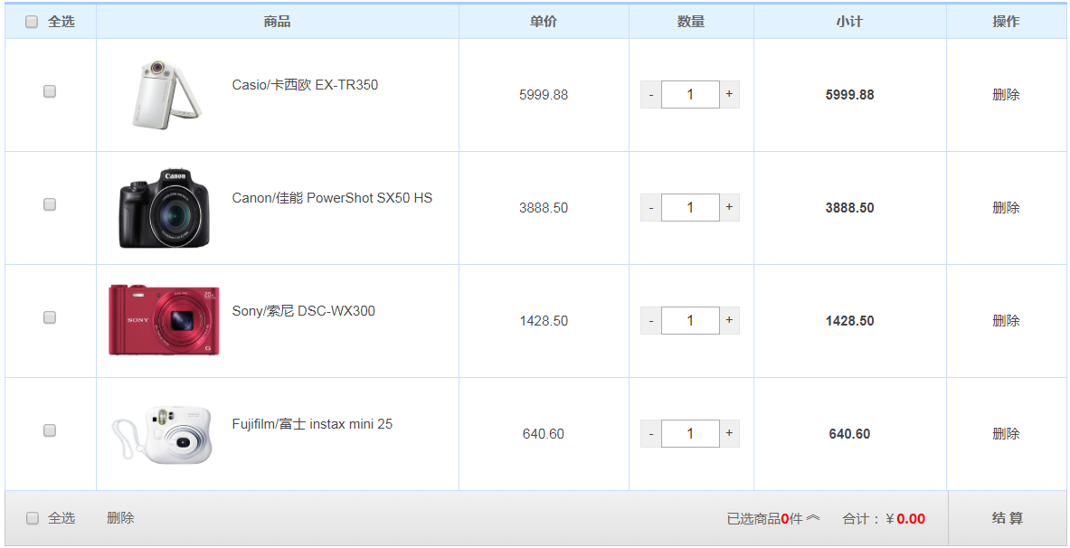Increase quantity of Canon PowerShot SX50 HS
The width and height of the screenshot is (1070, 548).
730,207
